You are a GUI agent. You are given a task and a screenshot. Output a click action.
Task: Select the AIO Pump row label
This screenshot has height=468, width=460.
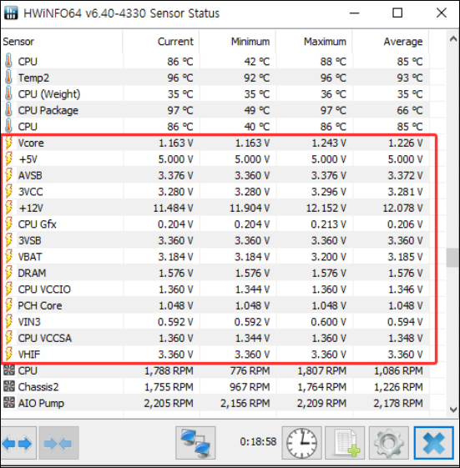point(41,403)
